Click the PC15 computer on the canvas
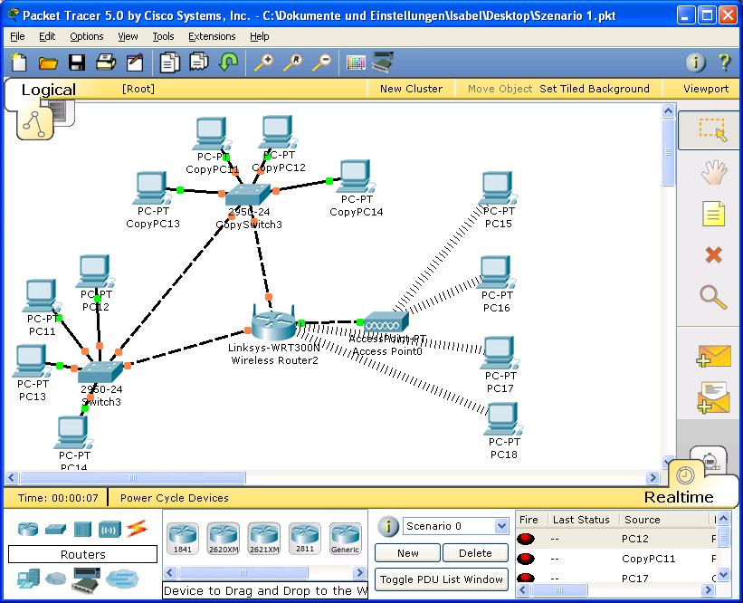 tap(498, 188)
